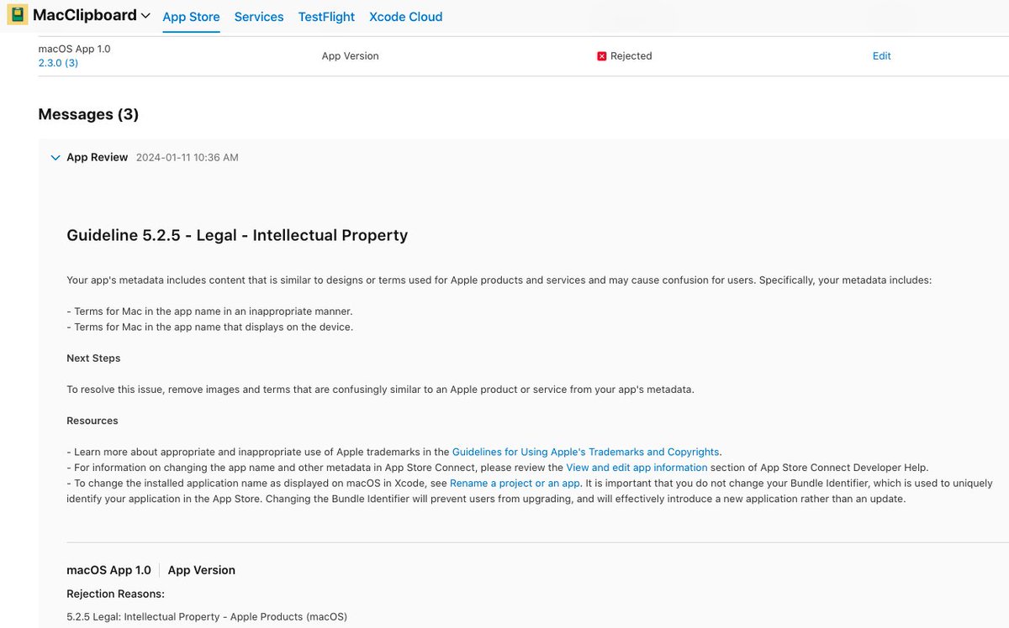1009x628 pixels.
Task: Click the macOS App 1.0 row label
Action: coord(74,49)
